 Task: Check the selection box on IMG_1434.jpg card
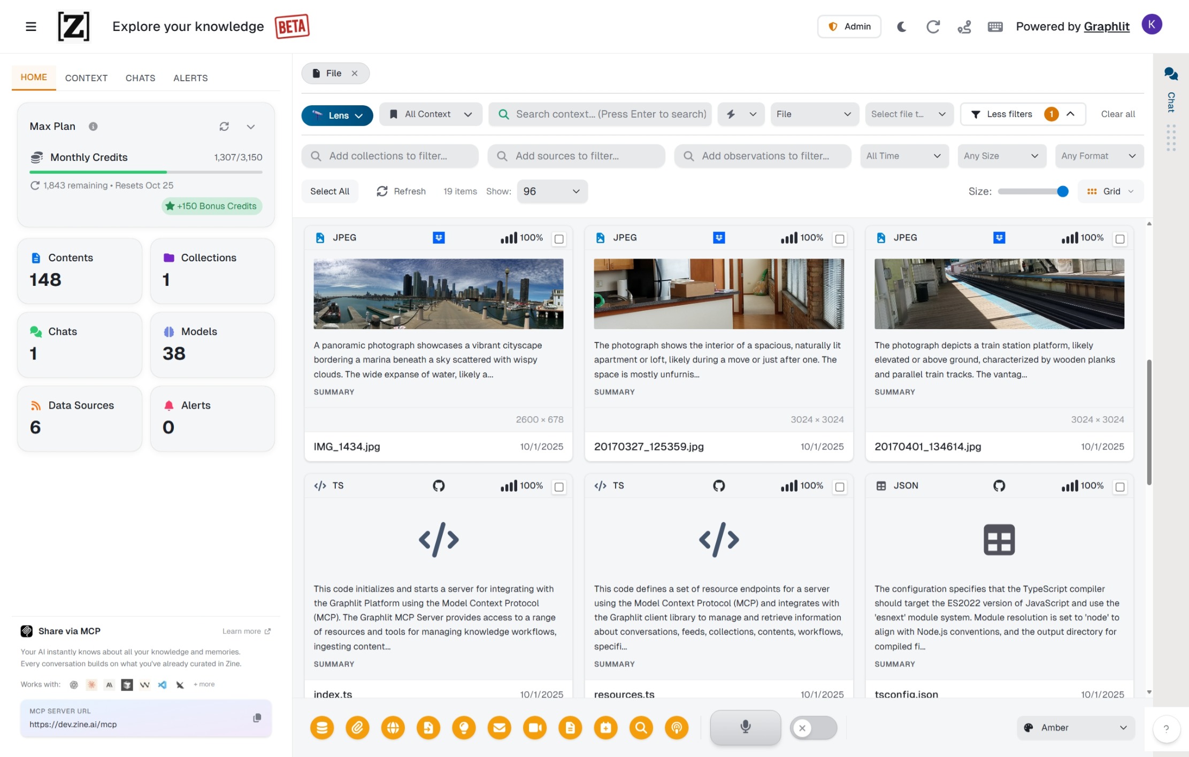[x=559, y=239]
